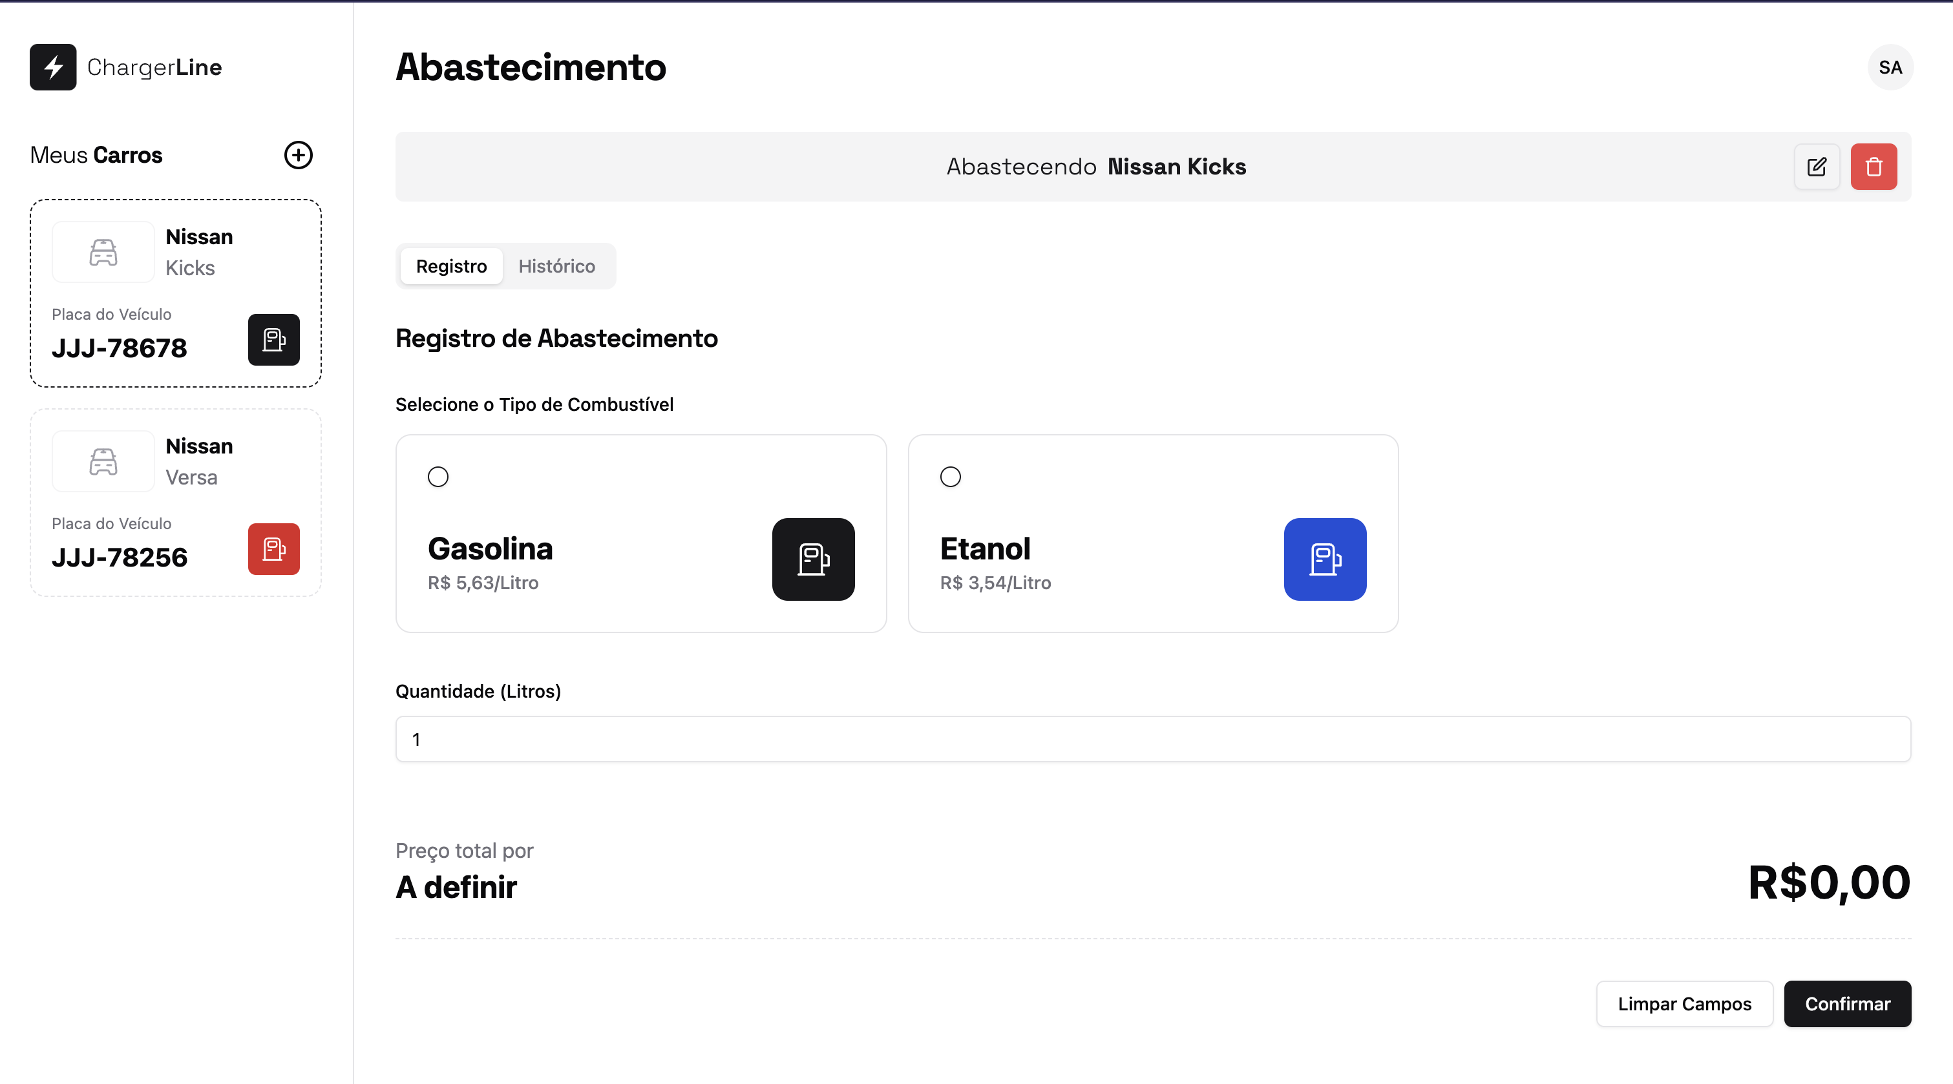
Task: Click the blue Etanol pump icon
Action: (1324, 559)
